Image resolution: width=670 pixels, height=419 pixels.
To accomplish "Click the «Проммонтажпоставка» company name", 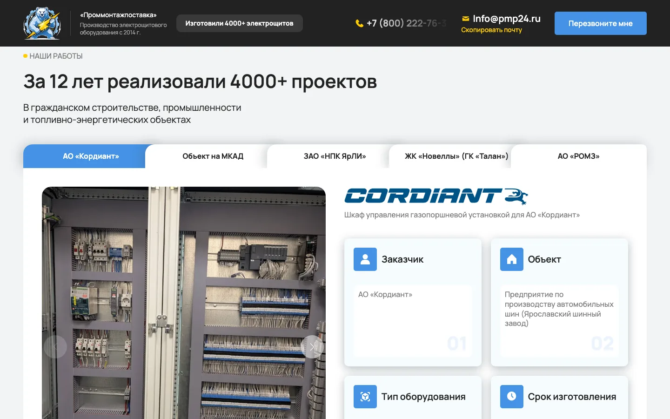I will coord(118,15).
